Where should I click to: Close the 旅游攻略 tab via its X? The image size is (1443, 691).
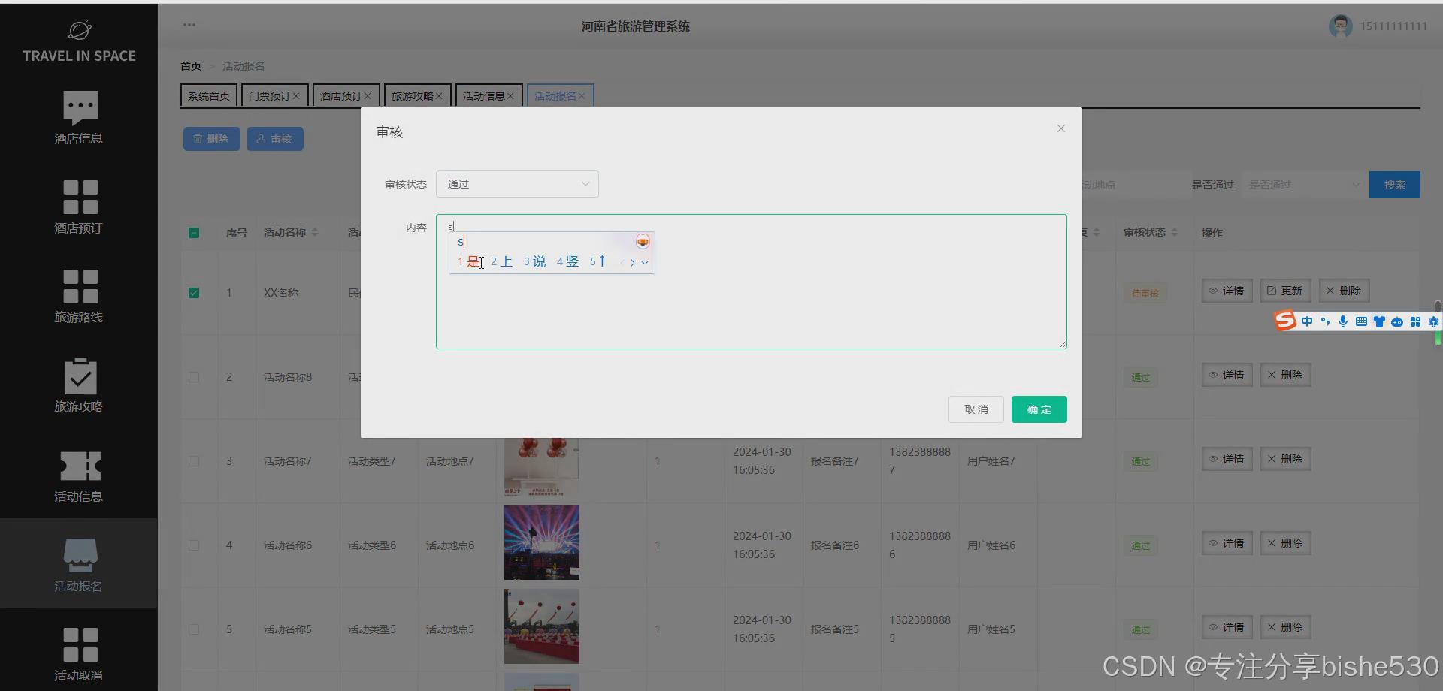click(439, 96)
